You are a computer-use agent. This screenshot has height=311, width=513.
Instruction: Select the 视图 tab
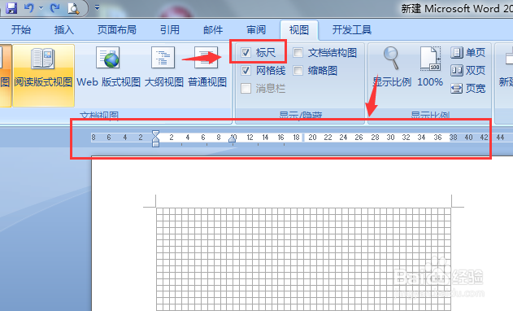coord(299,30)
